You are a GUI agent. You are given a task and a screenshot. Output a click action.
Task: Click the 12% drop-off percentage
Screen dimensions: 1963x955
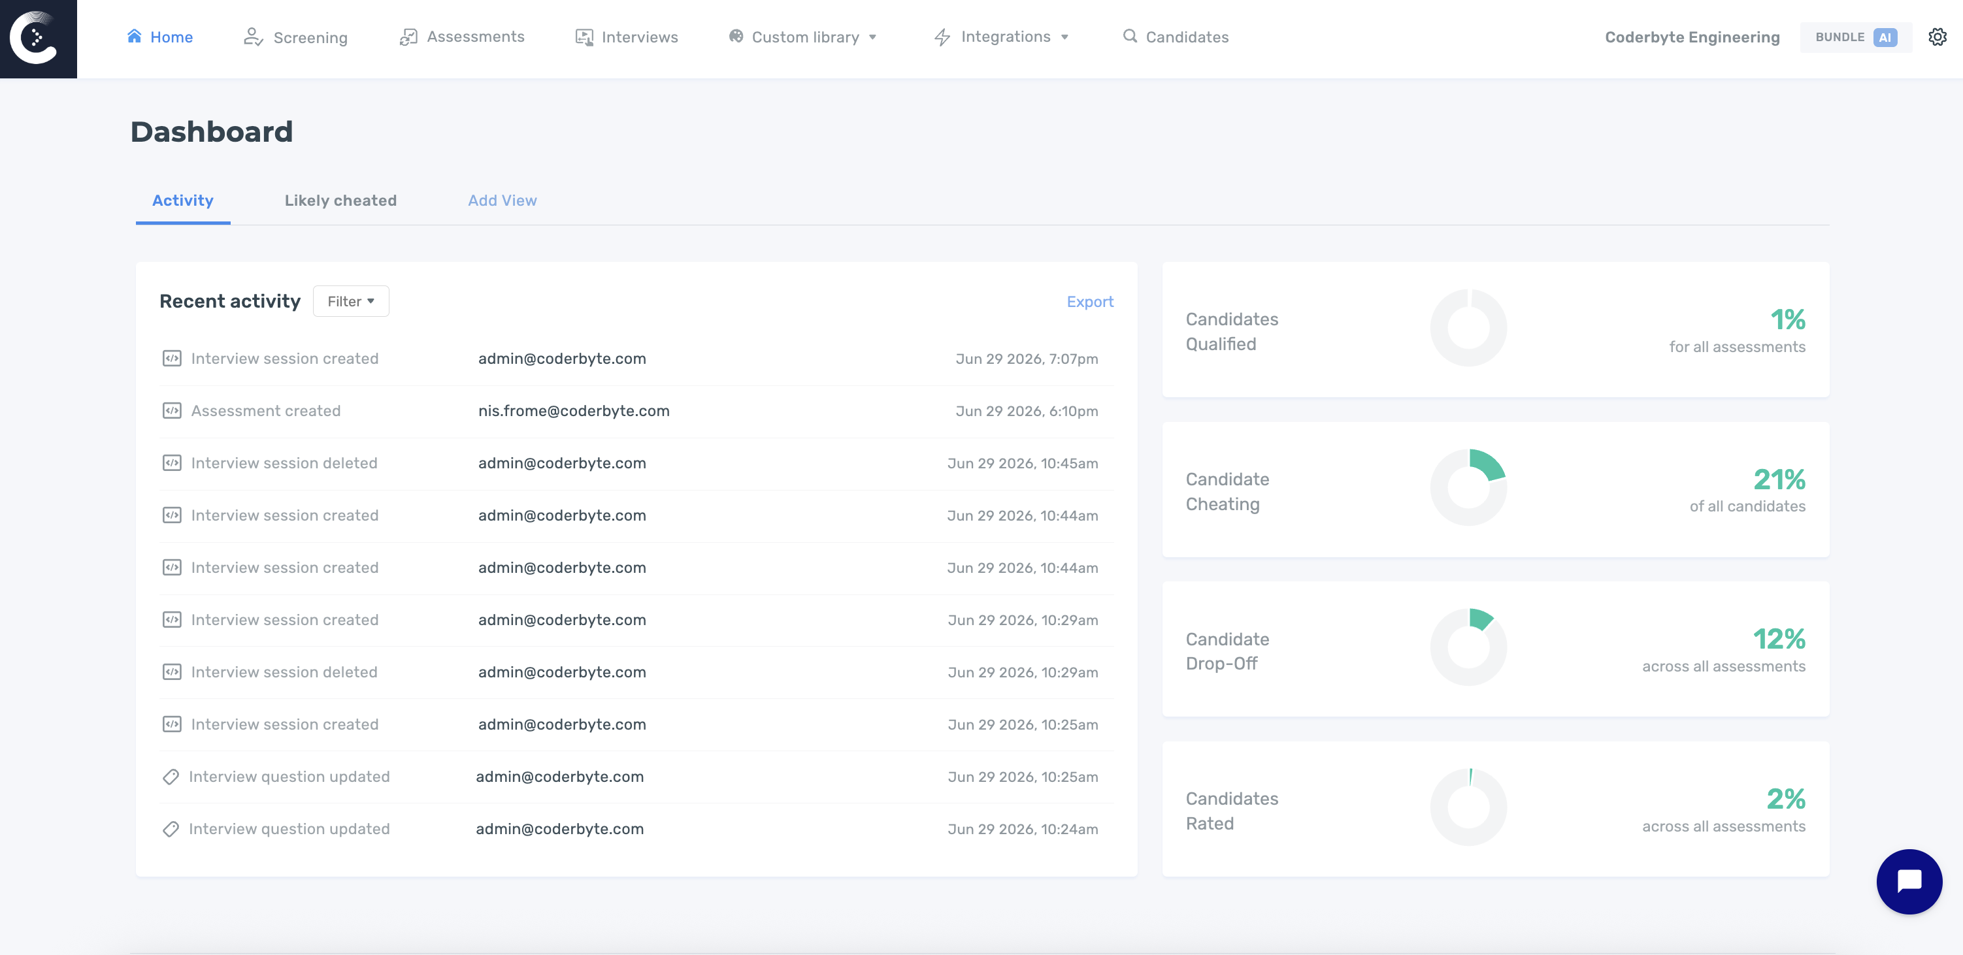[1779, 639]
